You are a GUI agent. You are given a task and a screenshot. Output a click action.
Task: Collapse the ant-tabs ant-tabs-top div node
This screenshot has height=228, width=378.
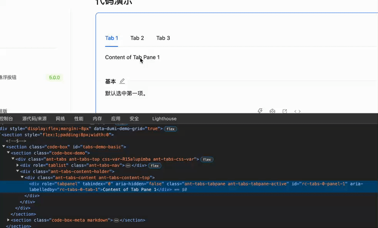coord(13,159)
